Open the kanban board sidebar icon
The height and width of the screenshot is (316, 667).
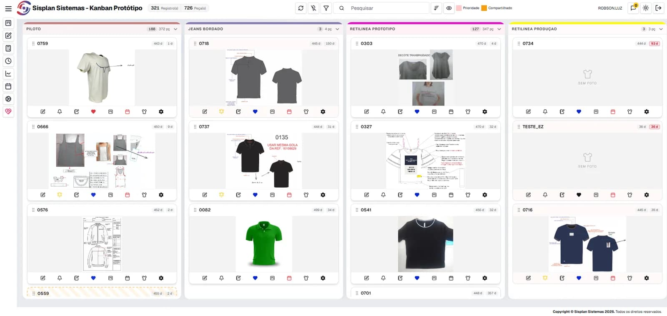point(8,23)
